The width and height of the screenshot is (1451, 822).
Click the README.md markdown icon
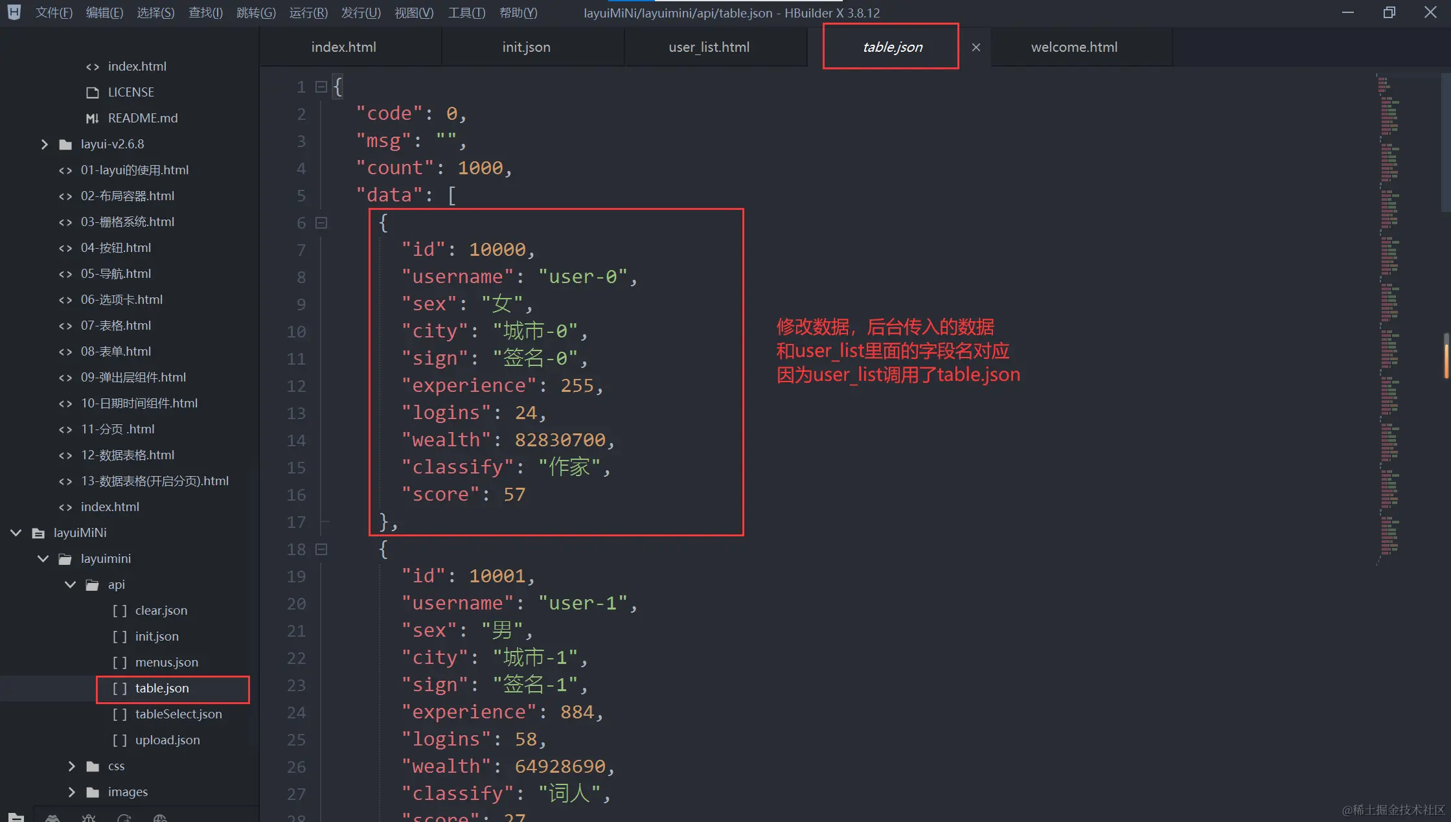(93, 119)
